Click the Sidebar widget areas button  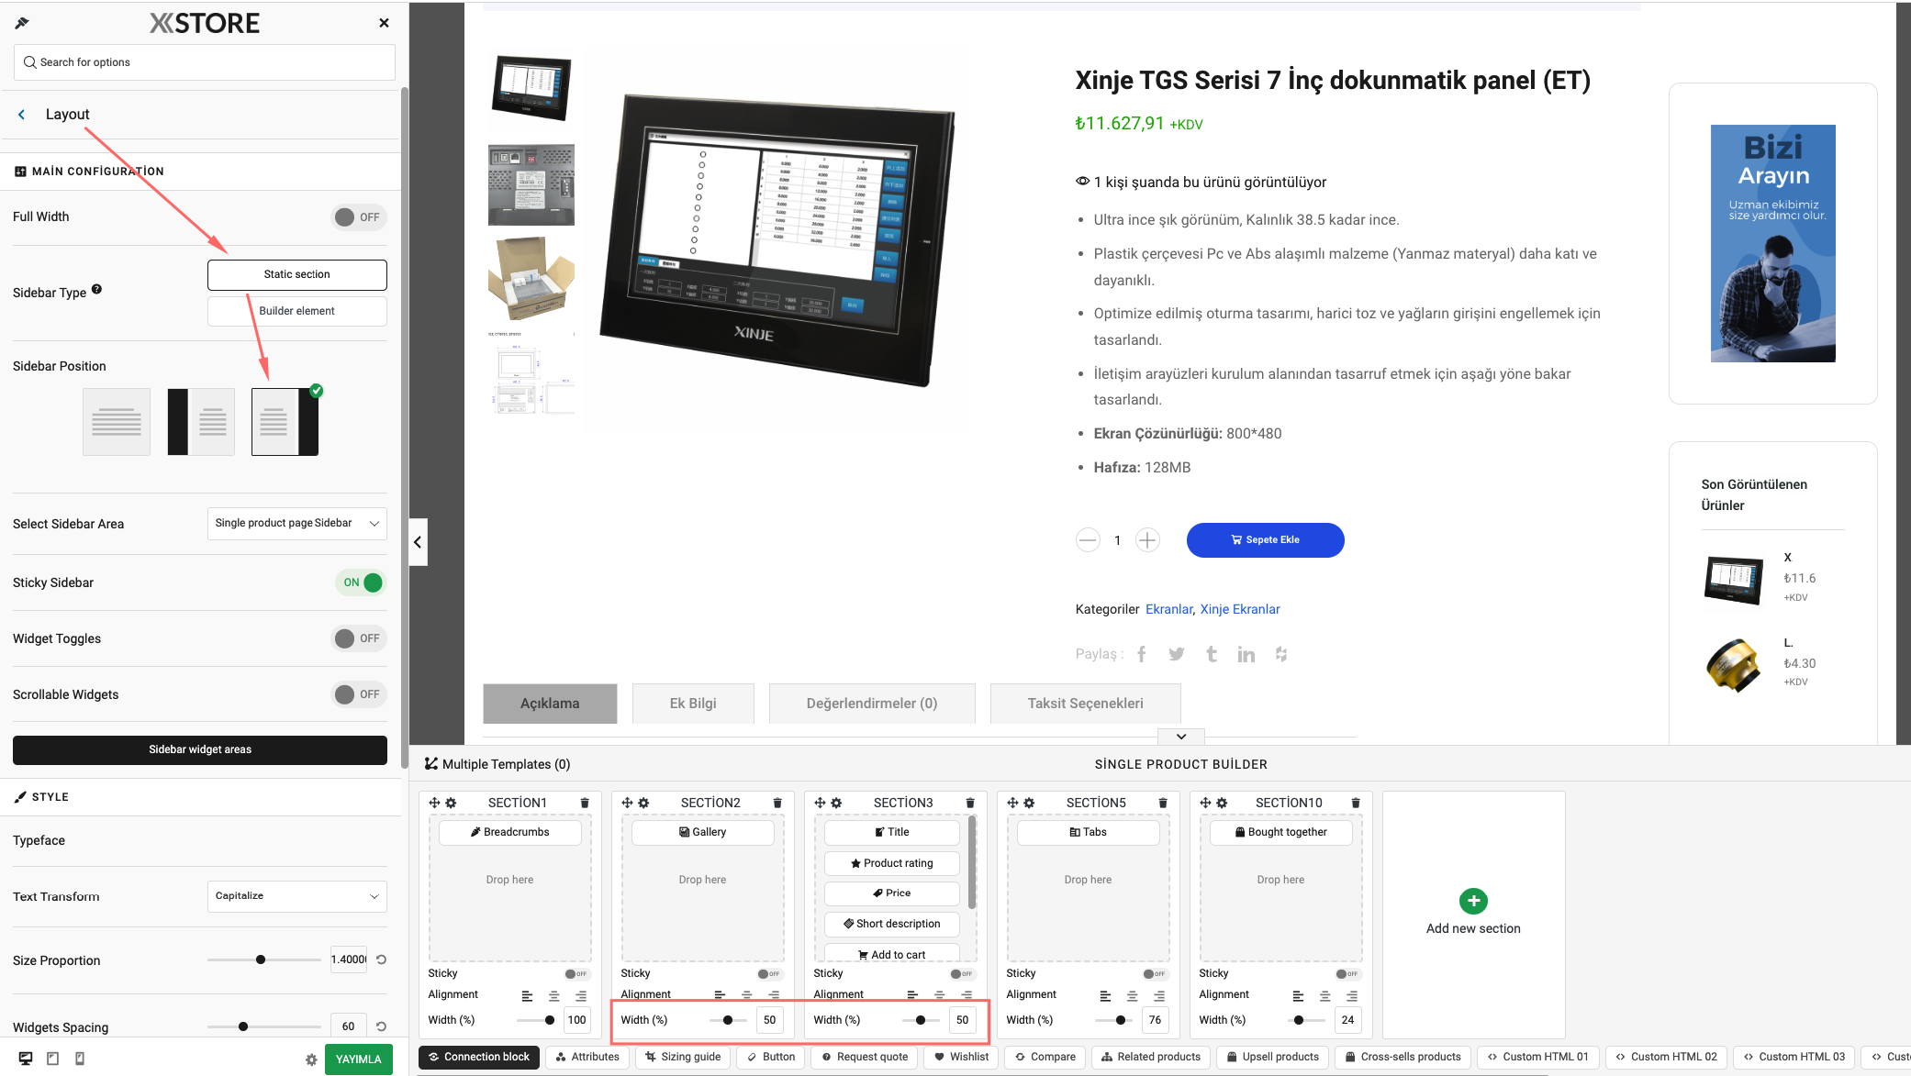(199, 748)
